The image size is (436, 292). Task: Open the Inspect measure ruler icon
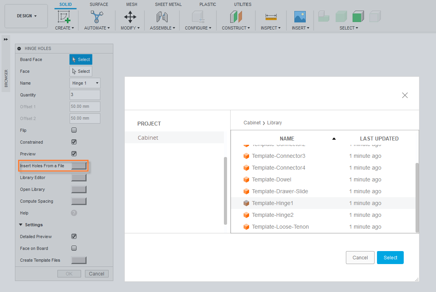271,17
